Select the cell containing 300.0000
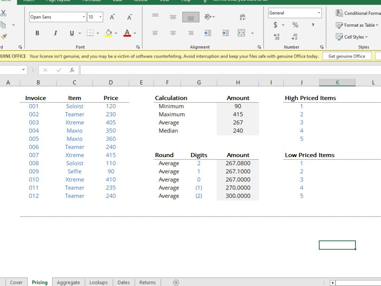The image size is (381, 286). tap(238, 196)
